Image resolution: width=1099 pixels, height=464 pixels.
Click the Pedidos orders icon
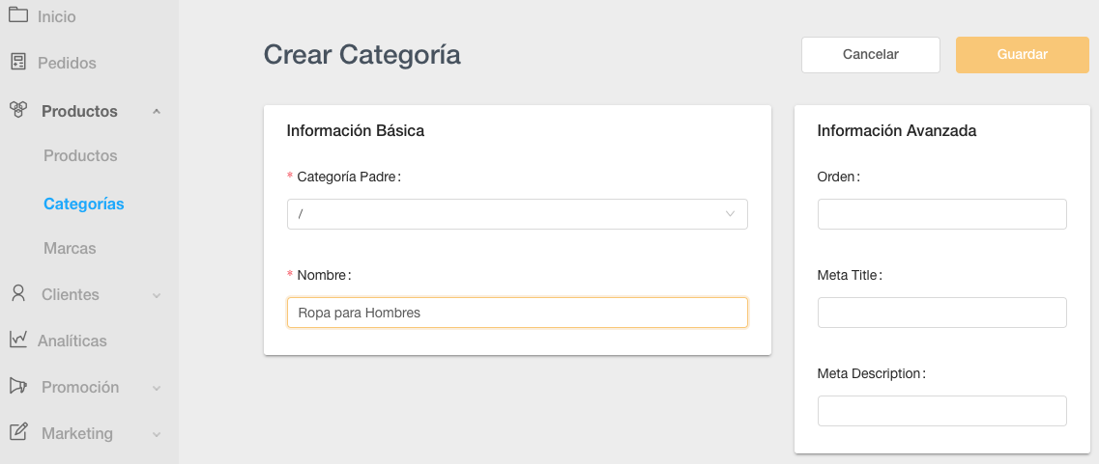[x=17, y=62]
